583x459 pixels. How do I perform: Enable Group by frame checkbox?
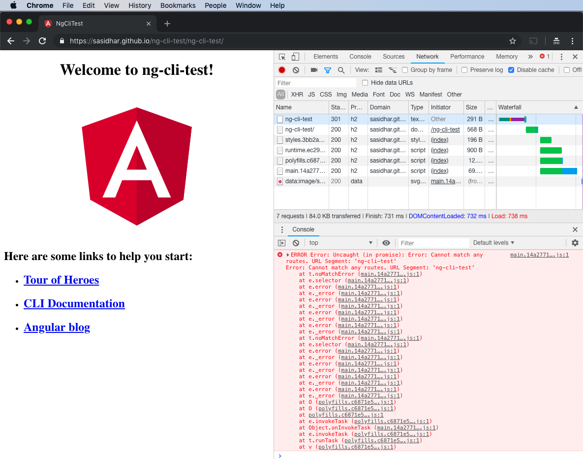pyautogui.click(x=405, y=70)
